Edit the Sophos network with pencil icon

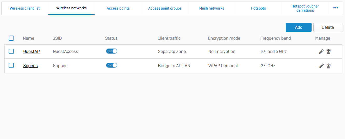[x=321, y=66]
